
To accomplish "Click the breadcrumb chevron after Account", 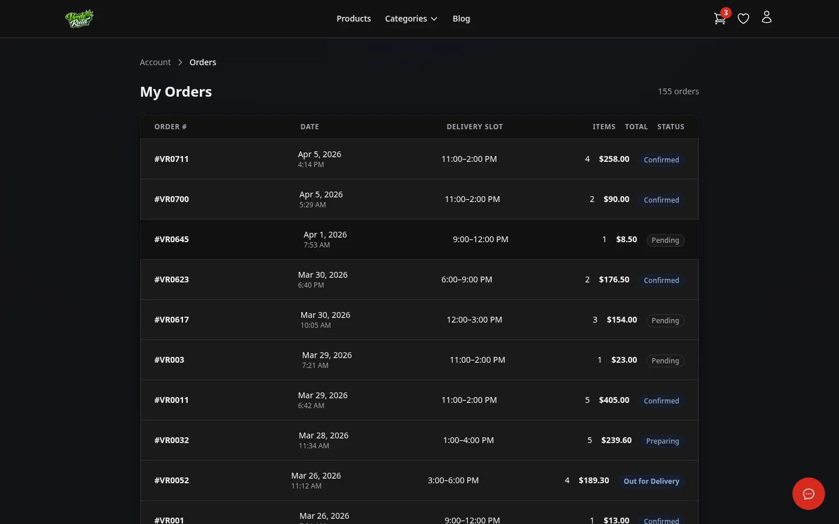I will coord(180,62).
